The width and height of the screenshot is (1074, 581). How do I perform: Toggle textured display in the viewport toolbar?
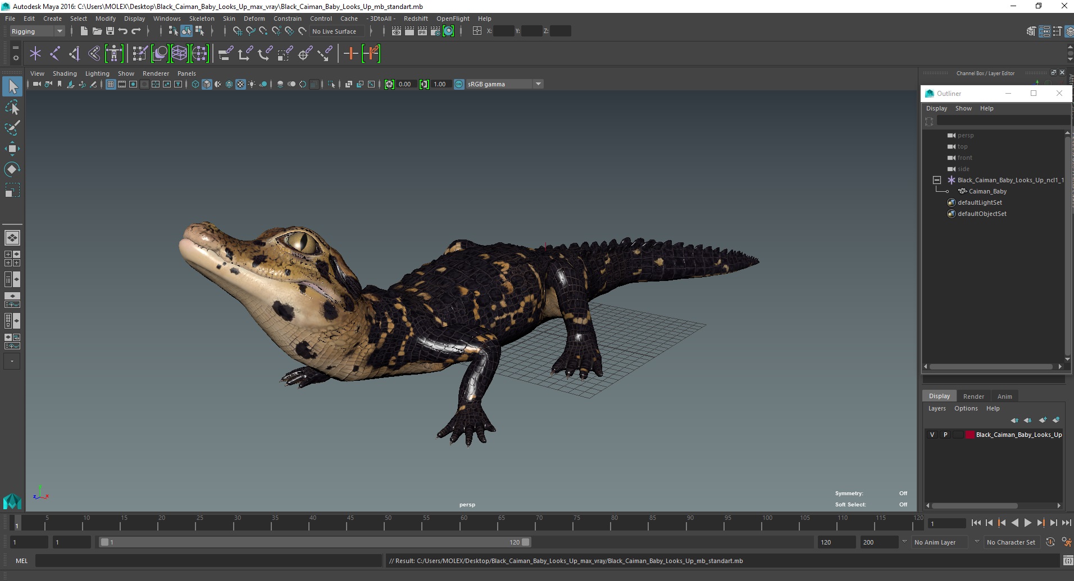[240, 84]
